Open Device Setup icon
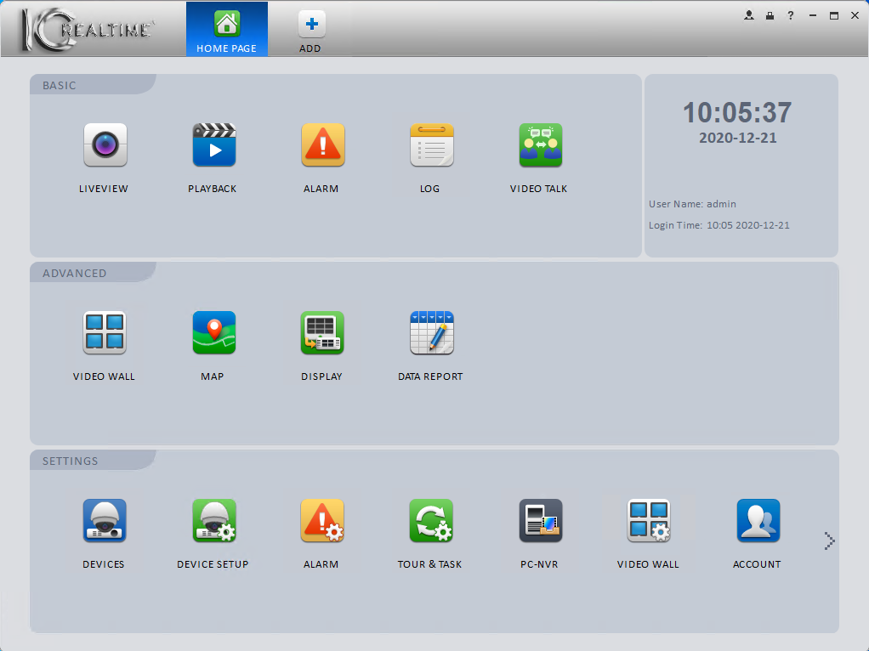The width and height of the screenshot is (869, 651). 214,520
